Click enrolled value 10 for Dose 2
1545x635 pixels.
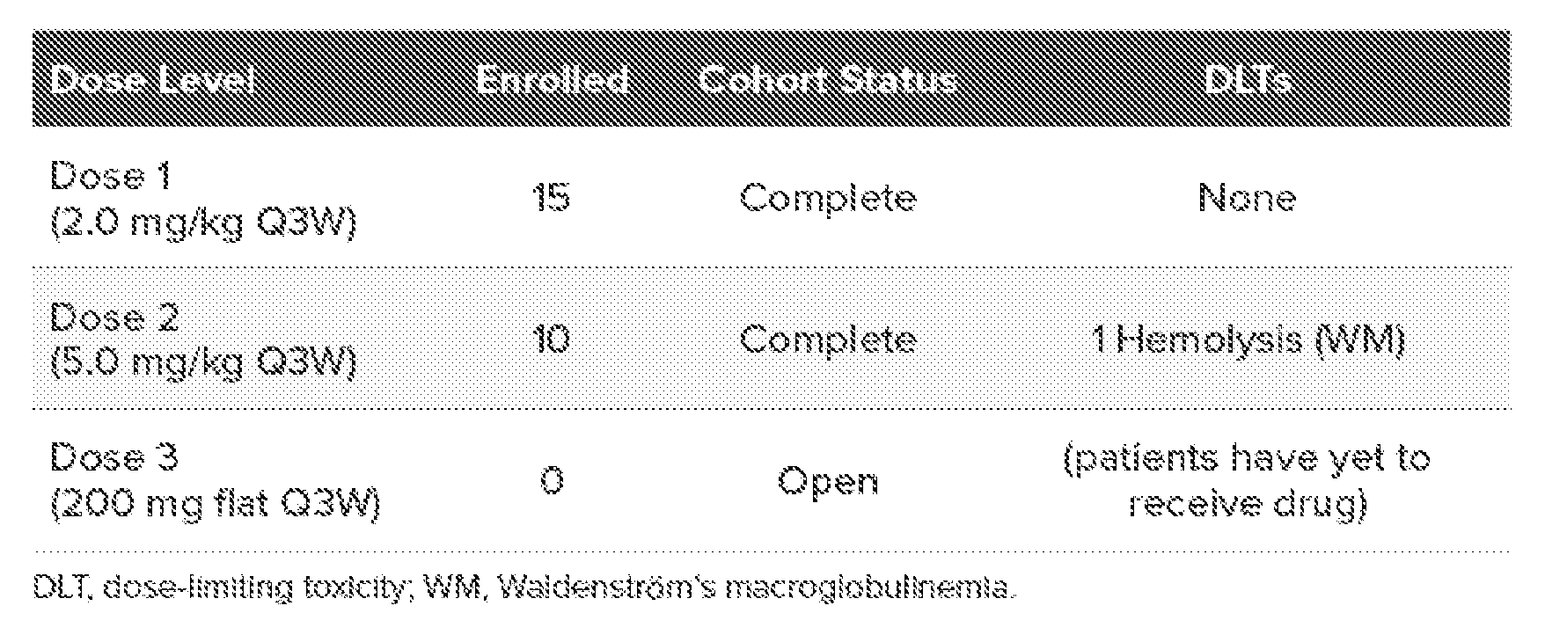point(552,339)
